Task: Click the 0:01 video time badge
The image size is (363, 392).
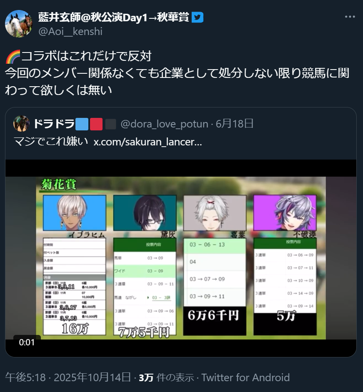Action: 27,342
